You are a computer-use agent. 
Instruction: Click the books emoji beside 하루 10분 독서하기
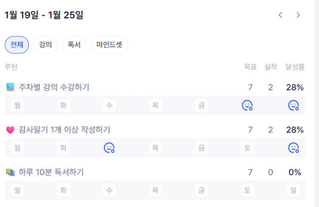point(11,172)
